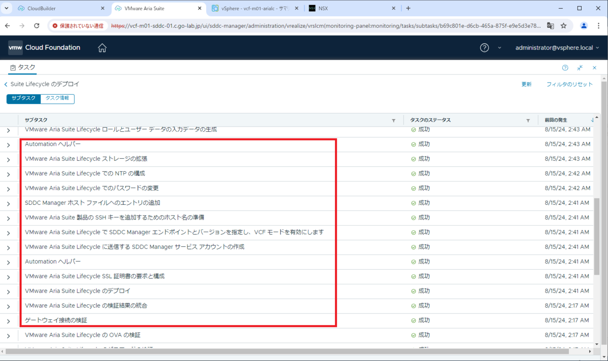The image size is (608, 361).
Task: Minimize the task panel using the collapse arrows icon
Action: 580,67
